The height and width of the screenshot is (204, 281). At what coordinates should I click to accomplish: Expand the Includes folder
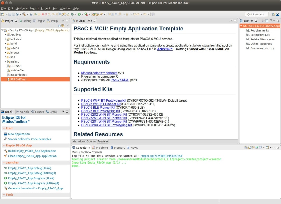[5, 39]
